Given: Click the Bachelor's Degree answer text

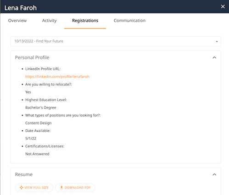Looking at the screenshot, I should [x=41, y=107].
